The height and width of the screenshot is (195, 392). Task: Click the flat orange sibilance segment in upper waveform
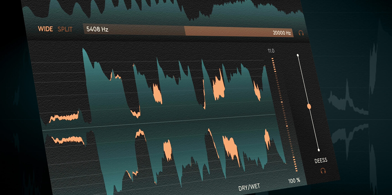[x=64, y=117]
